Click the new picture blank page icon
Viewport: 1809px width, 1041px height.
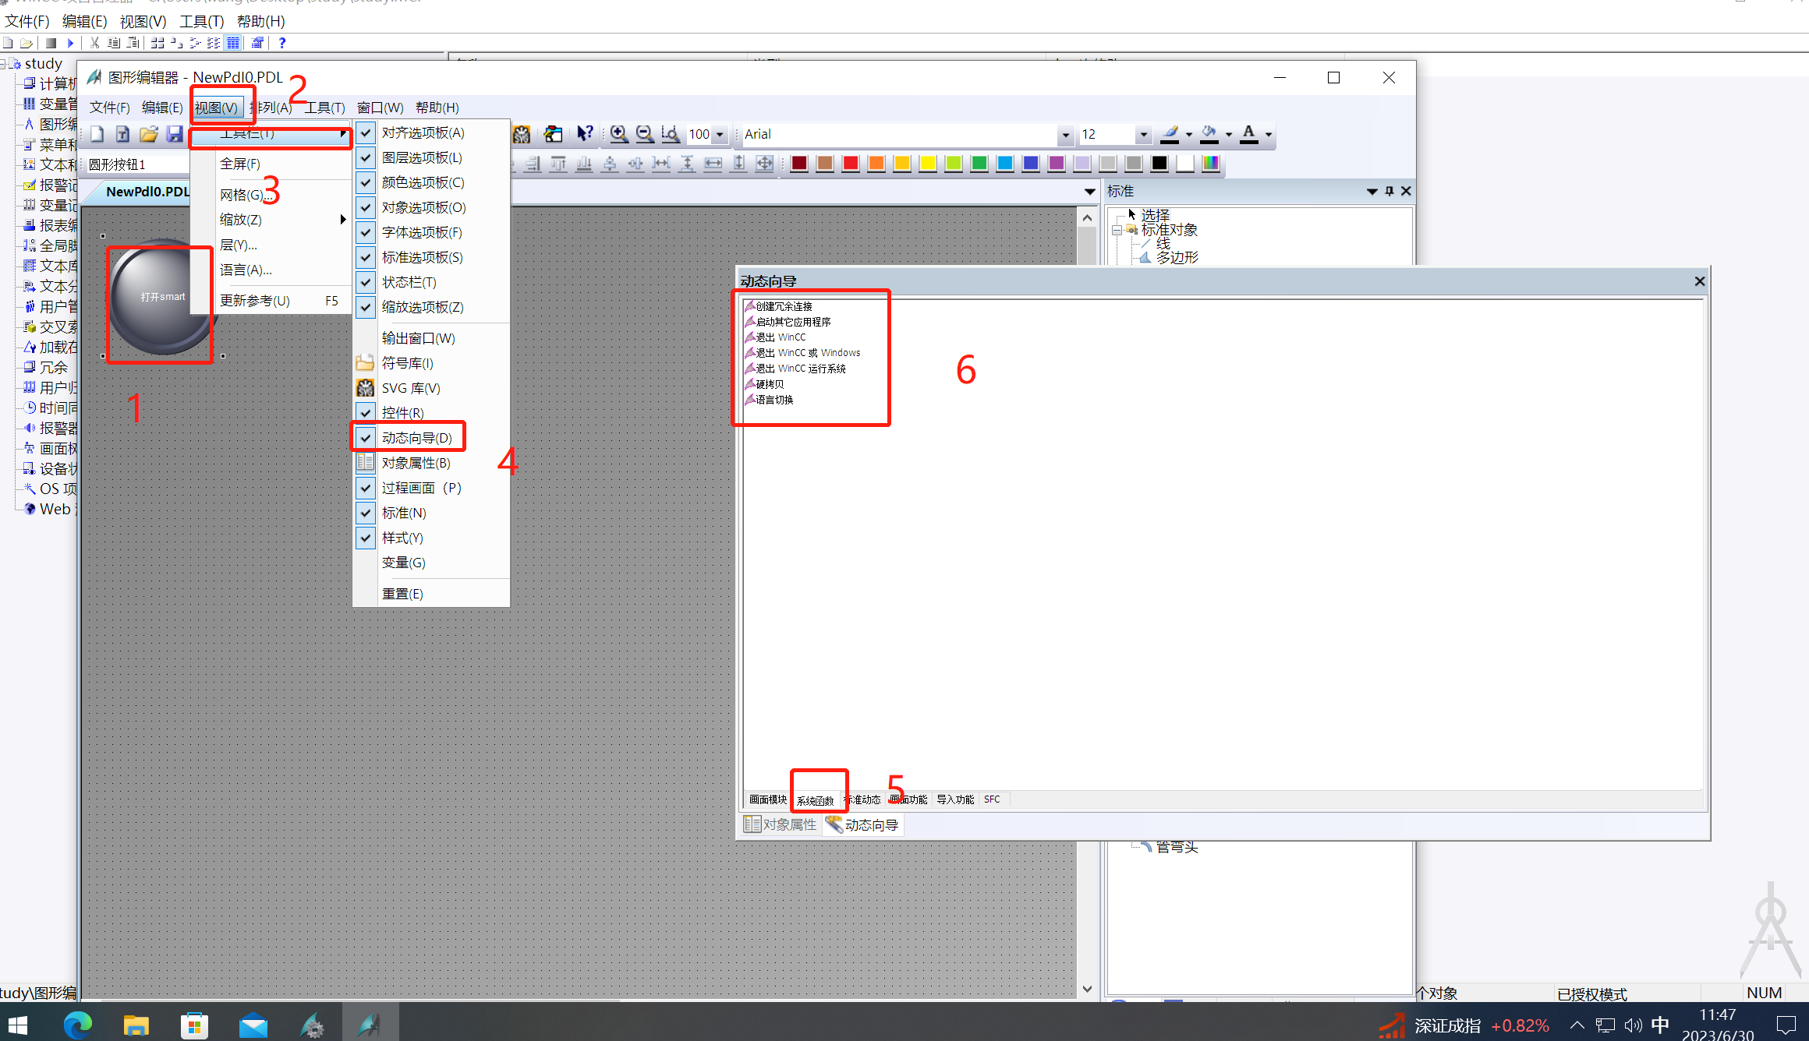point(97,134)
